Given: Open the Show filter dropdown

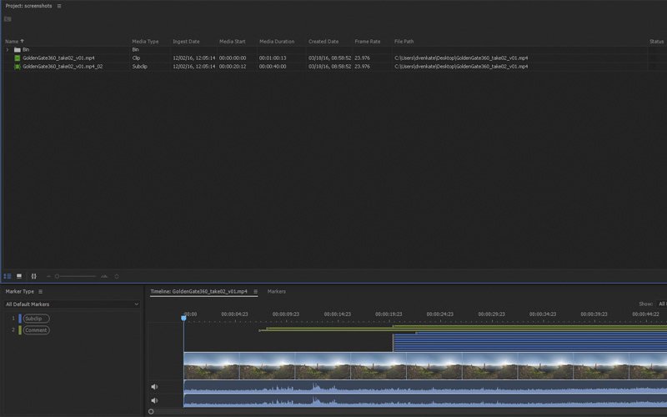Looking at the screenshot, I should pos(661,304).
